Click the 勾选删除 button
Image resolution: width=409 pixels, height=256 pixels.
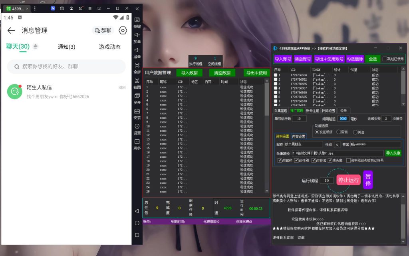[x=355, y=59]
